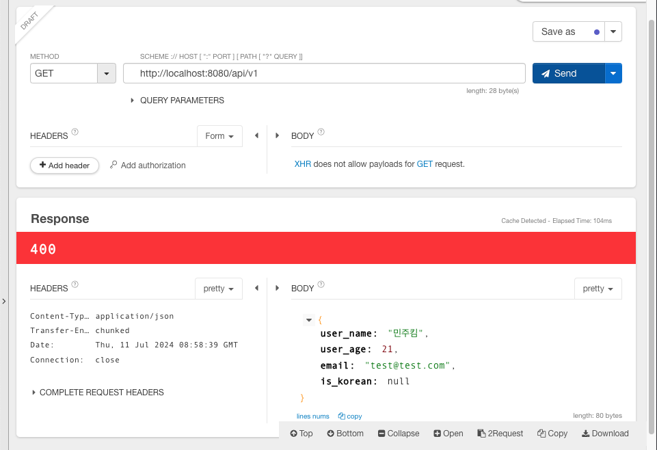
Task: Toggle line numbers with lines nums
Action: [312, 416]
